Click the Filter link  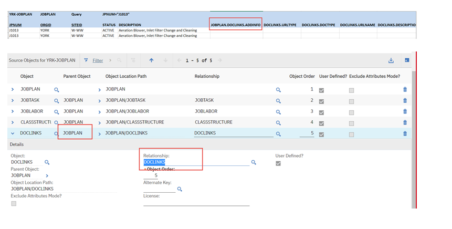pos(98,60)
